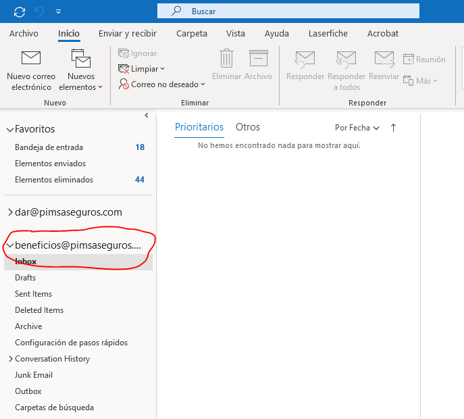The image size is (464, 419).
Task: Open the Acrobat ribbon tab
Action: coord(383,34)
